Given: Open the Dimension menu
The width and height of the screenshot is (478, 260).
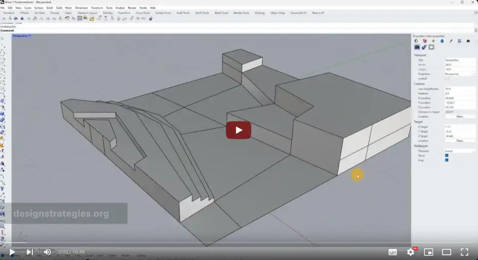Looking at the screenshot, I should point(81,8).
